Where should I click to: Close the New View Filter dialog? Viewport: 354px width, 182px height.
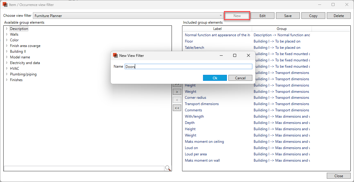[248, 55]
